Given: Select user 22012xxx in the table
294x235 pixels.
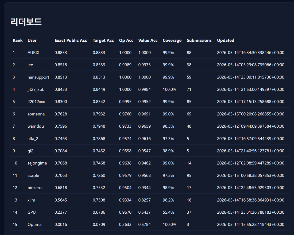Looking at the screenshot, I should click(x=36, y=102).
